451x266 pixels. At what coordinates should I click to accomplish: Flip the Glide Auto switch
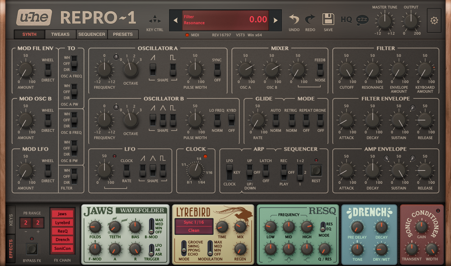(x=276, y=120)
